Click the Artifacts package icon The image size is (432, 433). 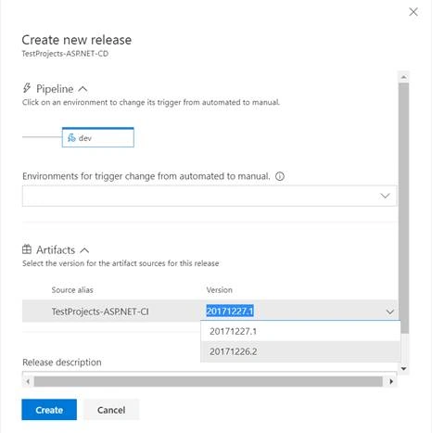(27, 249)
